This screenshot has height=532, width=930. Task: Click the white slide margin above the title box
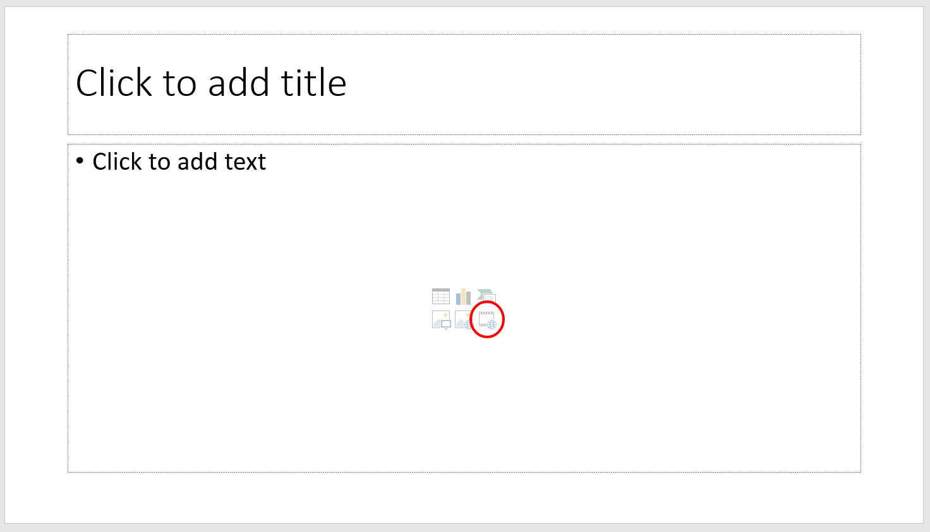pos(464,20)
